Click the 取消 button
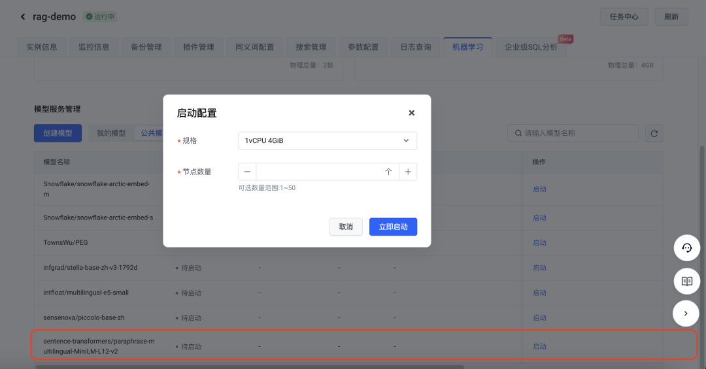706x369 pixels. (x=346, y=227)
